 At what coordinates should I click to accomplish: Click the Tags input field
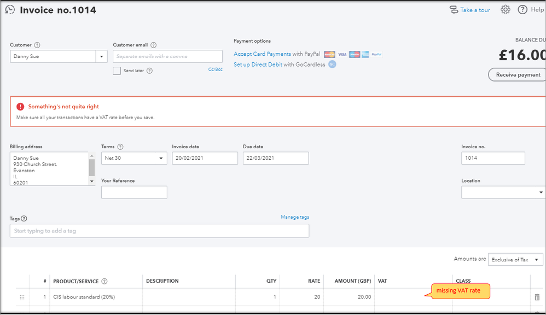coord(160,231)
